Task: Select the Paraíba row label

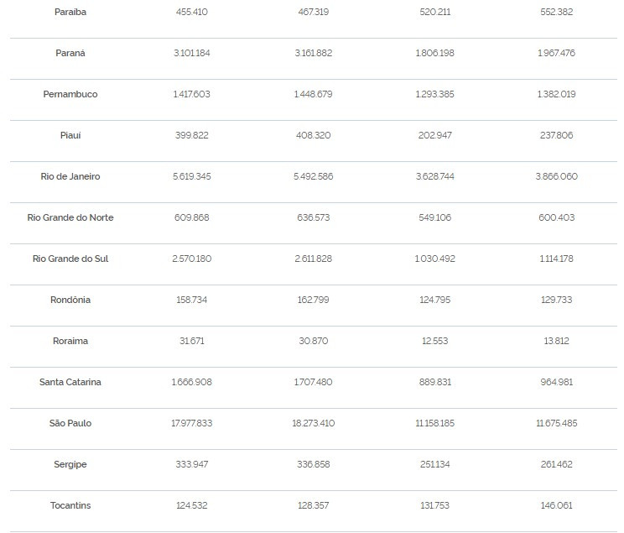Action: [x=70, y=12]
